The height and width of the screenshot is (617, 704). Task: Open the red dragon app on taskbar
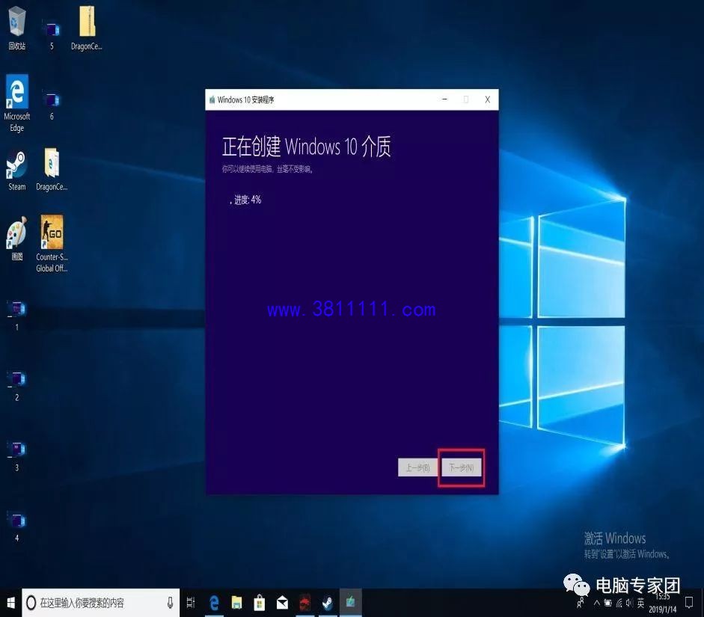(x=304, y=603)
